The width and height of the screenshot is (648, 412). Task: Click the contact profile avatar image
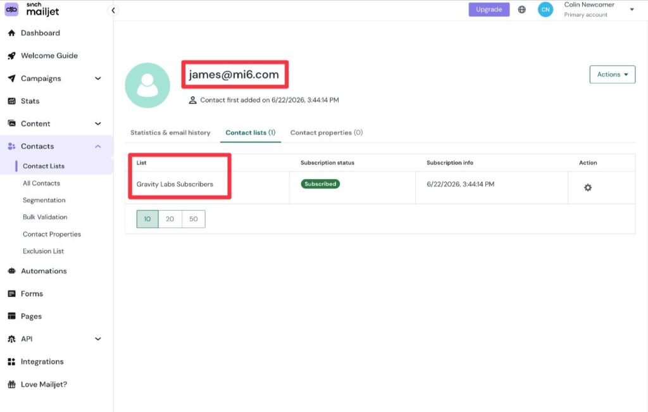147,85
